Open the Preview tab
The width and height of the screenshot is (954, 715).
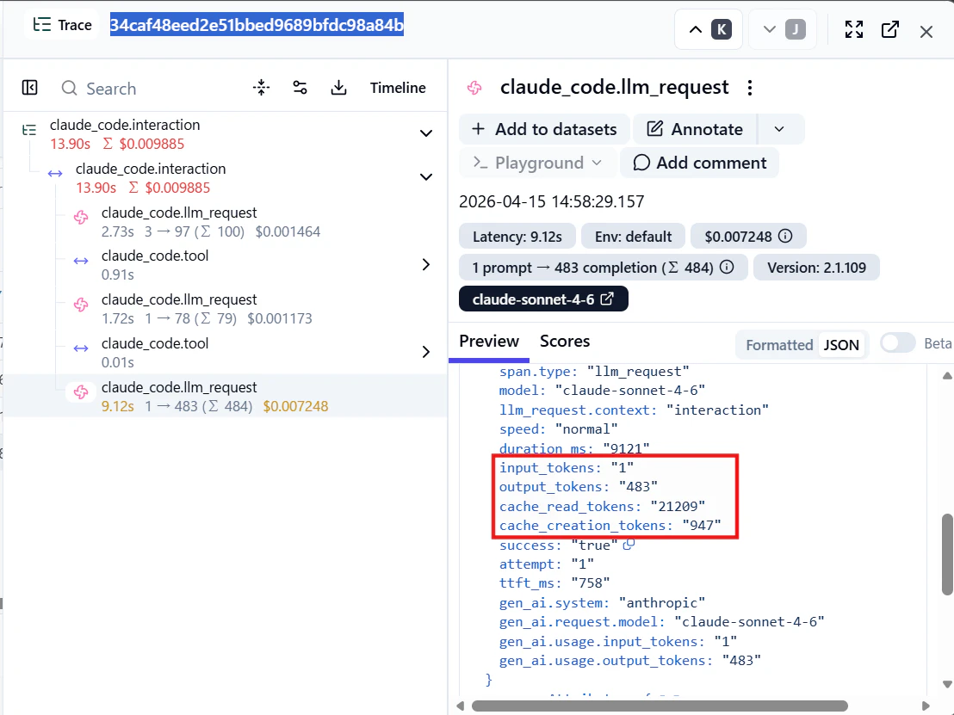pos(488,341)
